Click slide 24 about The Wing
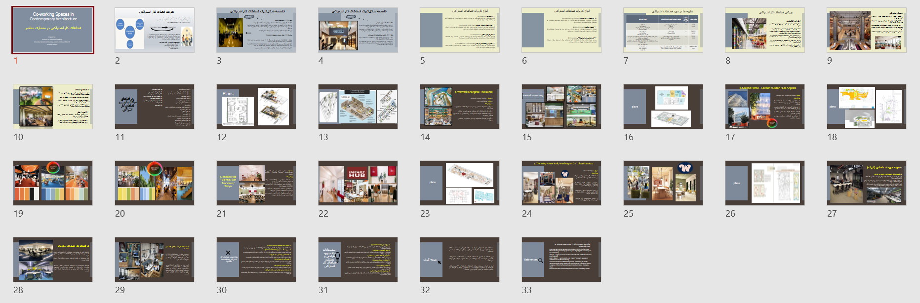Screen dimensions: 920x303 click(561, 183)
